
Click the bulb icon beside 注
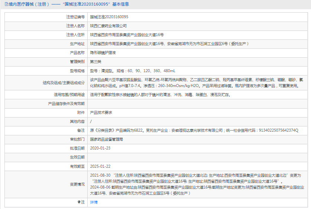click(x=79, y=202)
